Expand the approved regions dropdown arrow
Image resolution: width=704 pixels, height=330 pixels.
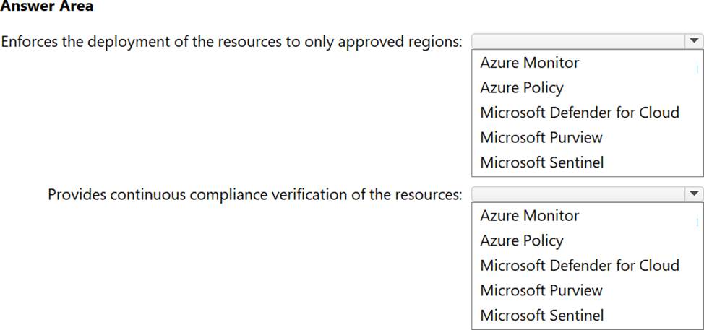(694, 41)
